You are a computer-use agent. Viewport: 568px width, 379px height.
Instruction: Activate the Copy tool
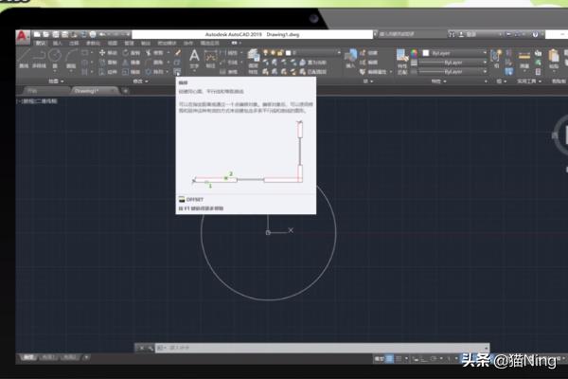[x=108, y=63]
